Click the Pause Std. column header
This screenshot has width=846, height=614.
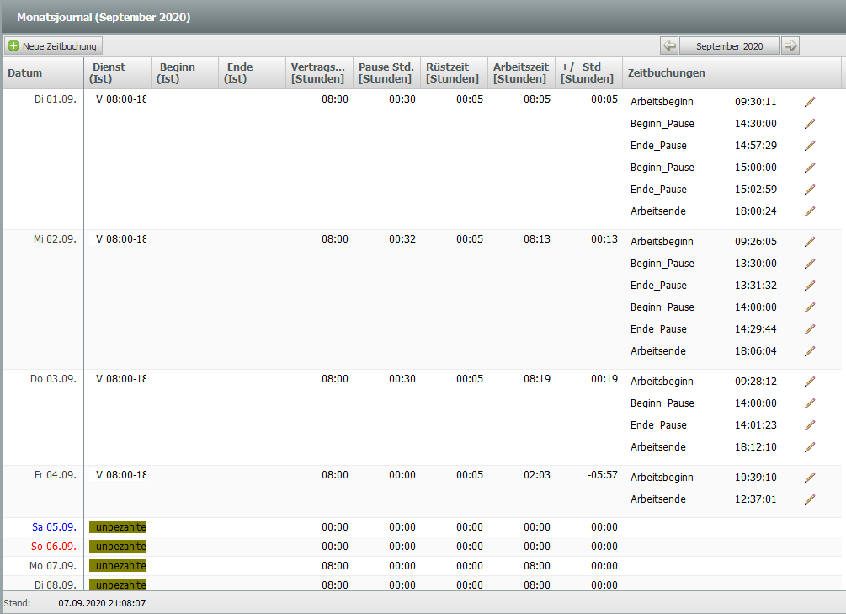[x=387, y=73]
